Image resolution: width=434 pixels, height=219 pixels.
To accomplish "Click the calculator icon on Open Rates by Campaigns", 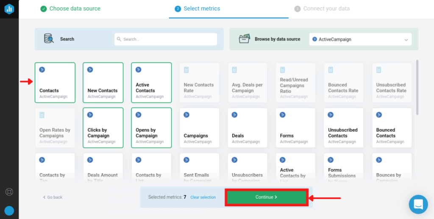I will [42, 115].
